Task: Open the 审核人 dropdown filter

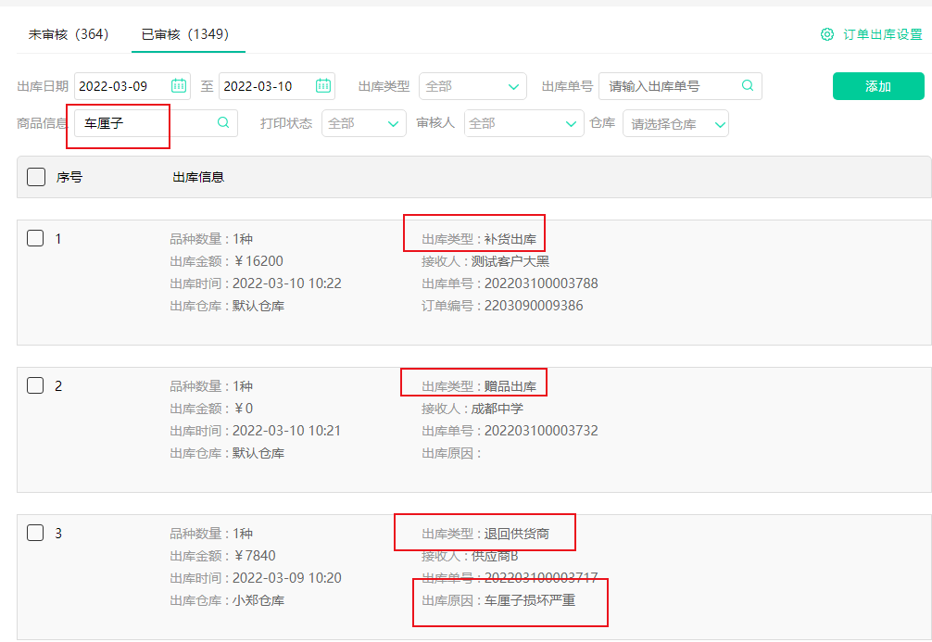Action: 523,121
